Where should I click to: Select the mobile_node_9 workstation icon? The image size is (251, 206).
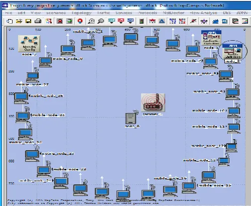pyautogui.click(x=232, y=94)
